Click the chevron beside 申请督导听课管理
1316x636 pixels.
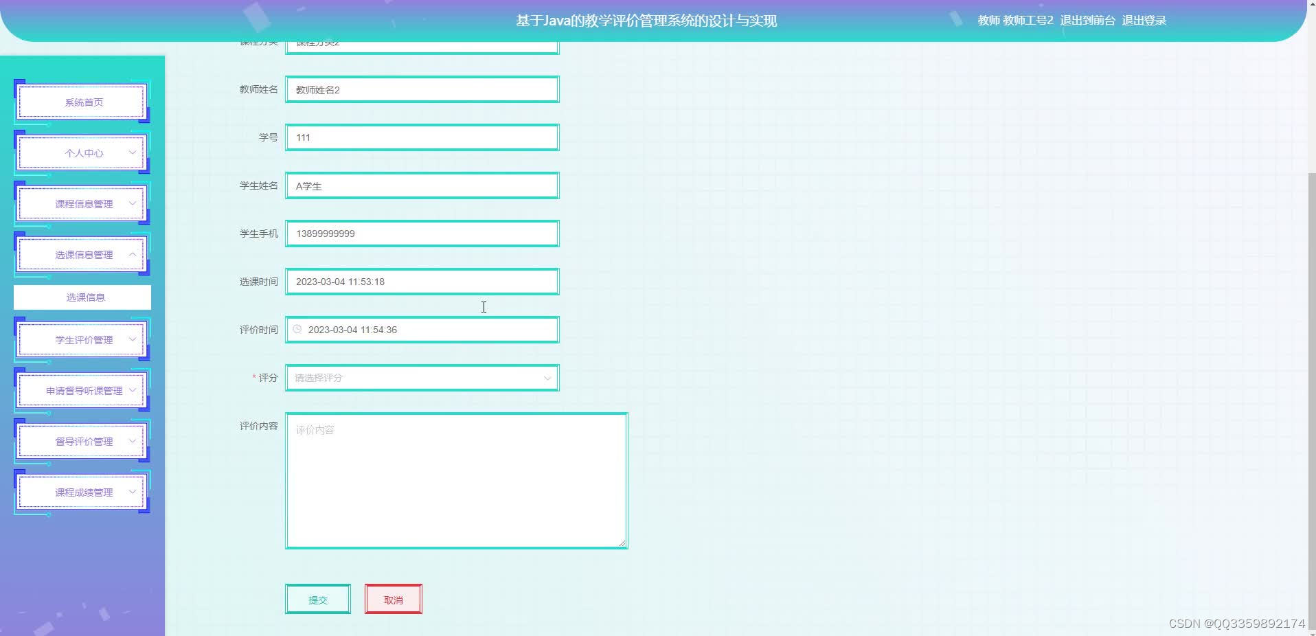click(x=133, y=390)
